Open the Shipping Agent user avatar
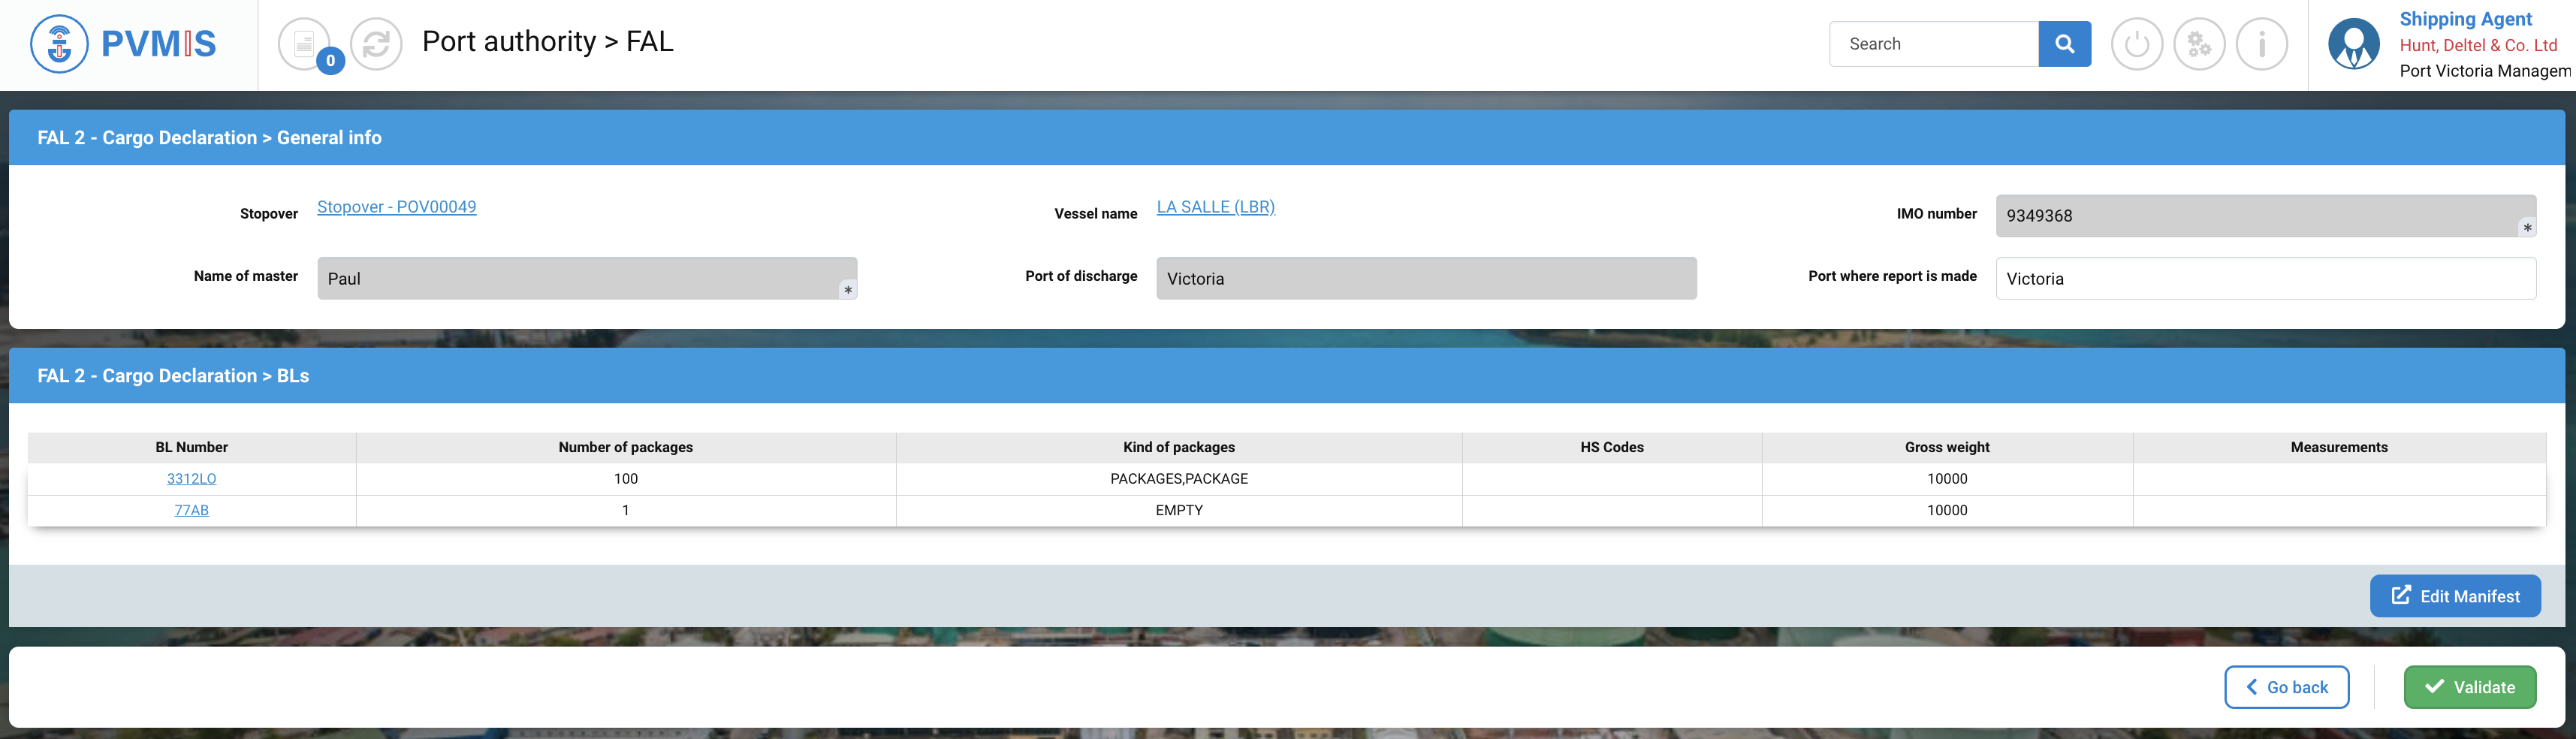Viewport: 2576px width, 739px height. pos(2353,44)
